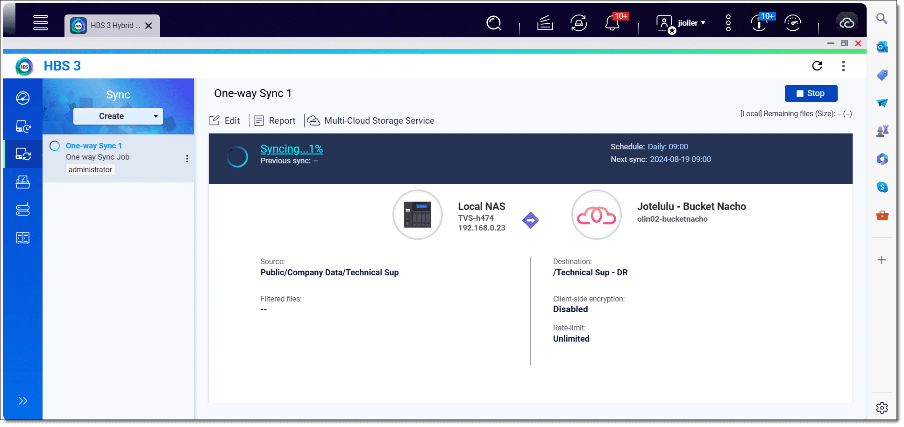Open the myQNAPcloud cloud icon
Screen dimensions: 904x427
[847, 23]
